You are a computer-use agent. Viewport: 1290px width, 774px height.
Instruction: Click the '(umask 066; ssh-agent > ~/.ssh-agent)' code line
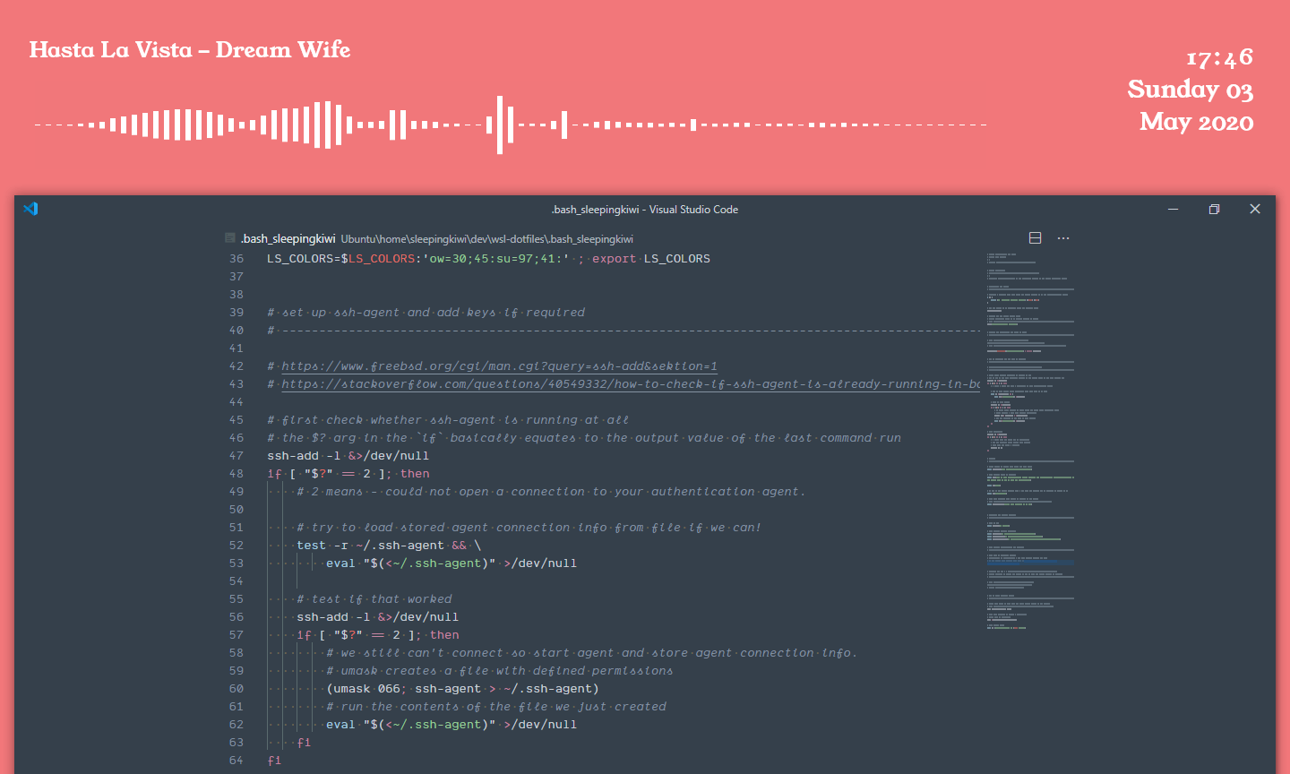pyautogui.click(x=463, y=689)
